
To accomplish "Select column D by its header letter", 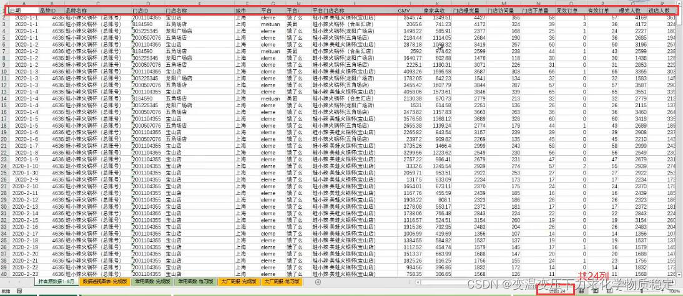I will (148, 3).
